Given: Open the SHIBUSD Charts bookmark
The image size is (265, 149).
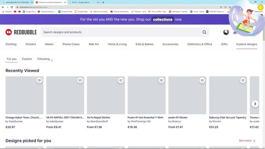Looking at the screenshot, I should point(215,12).
